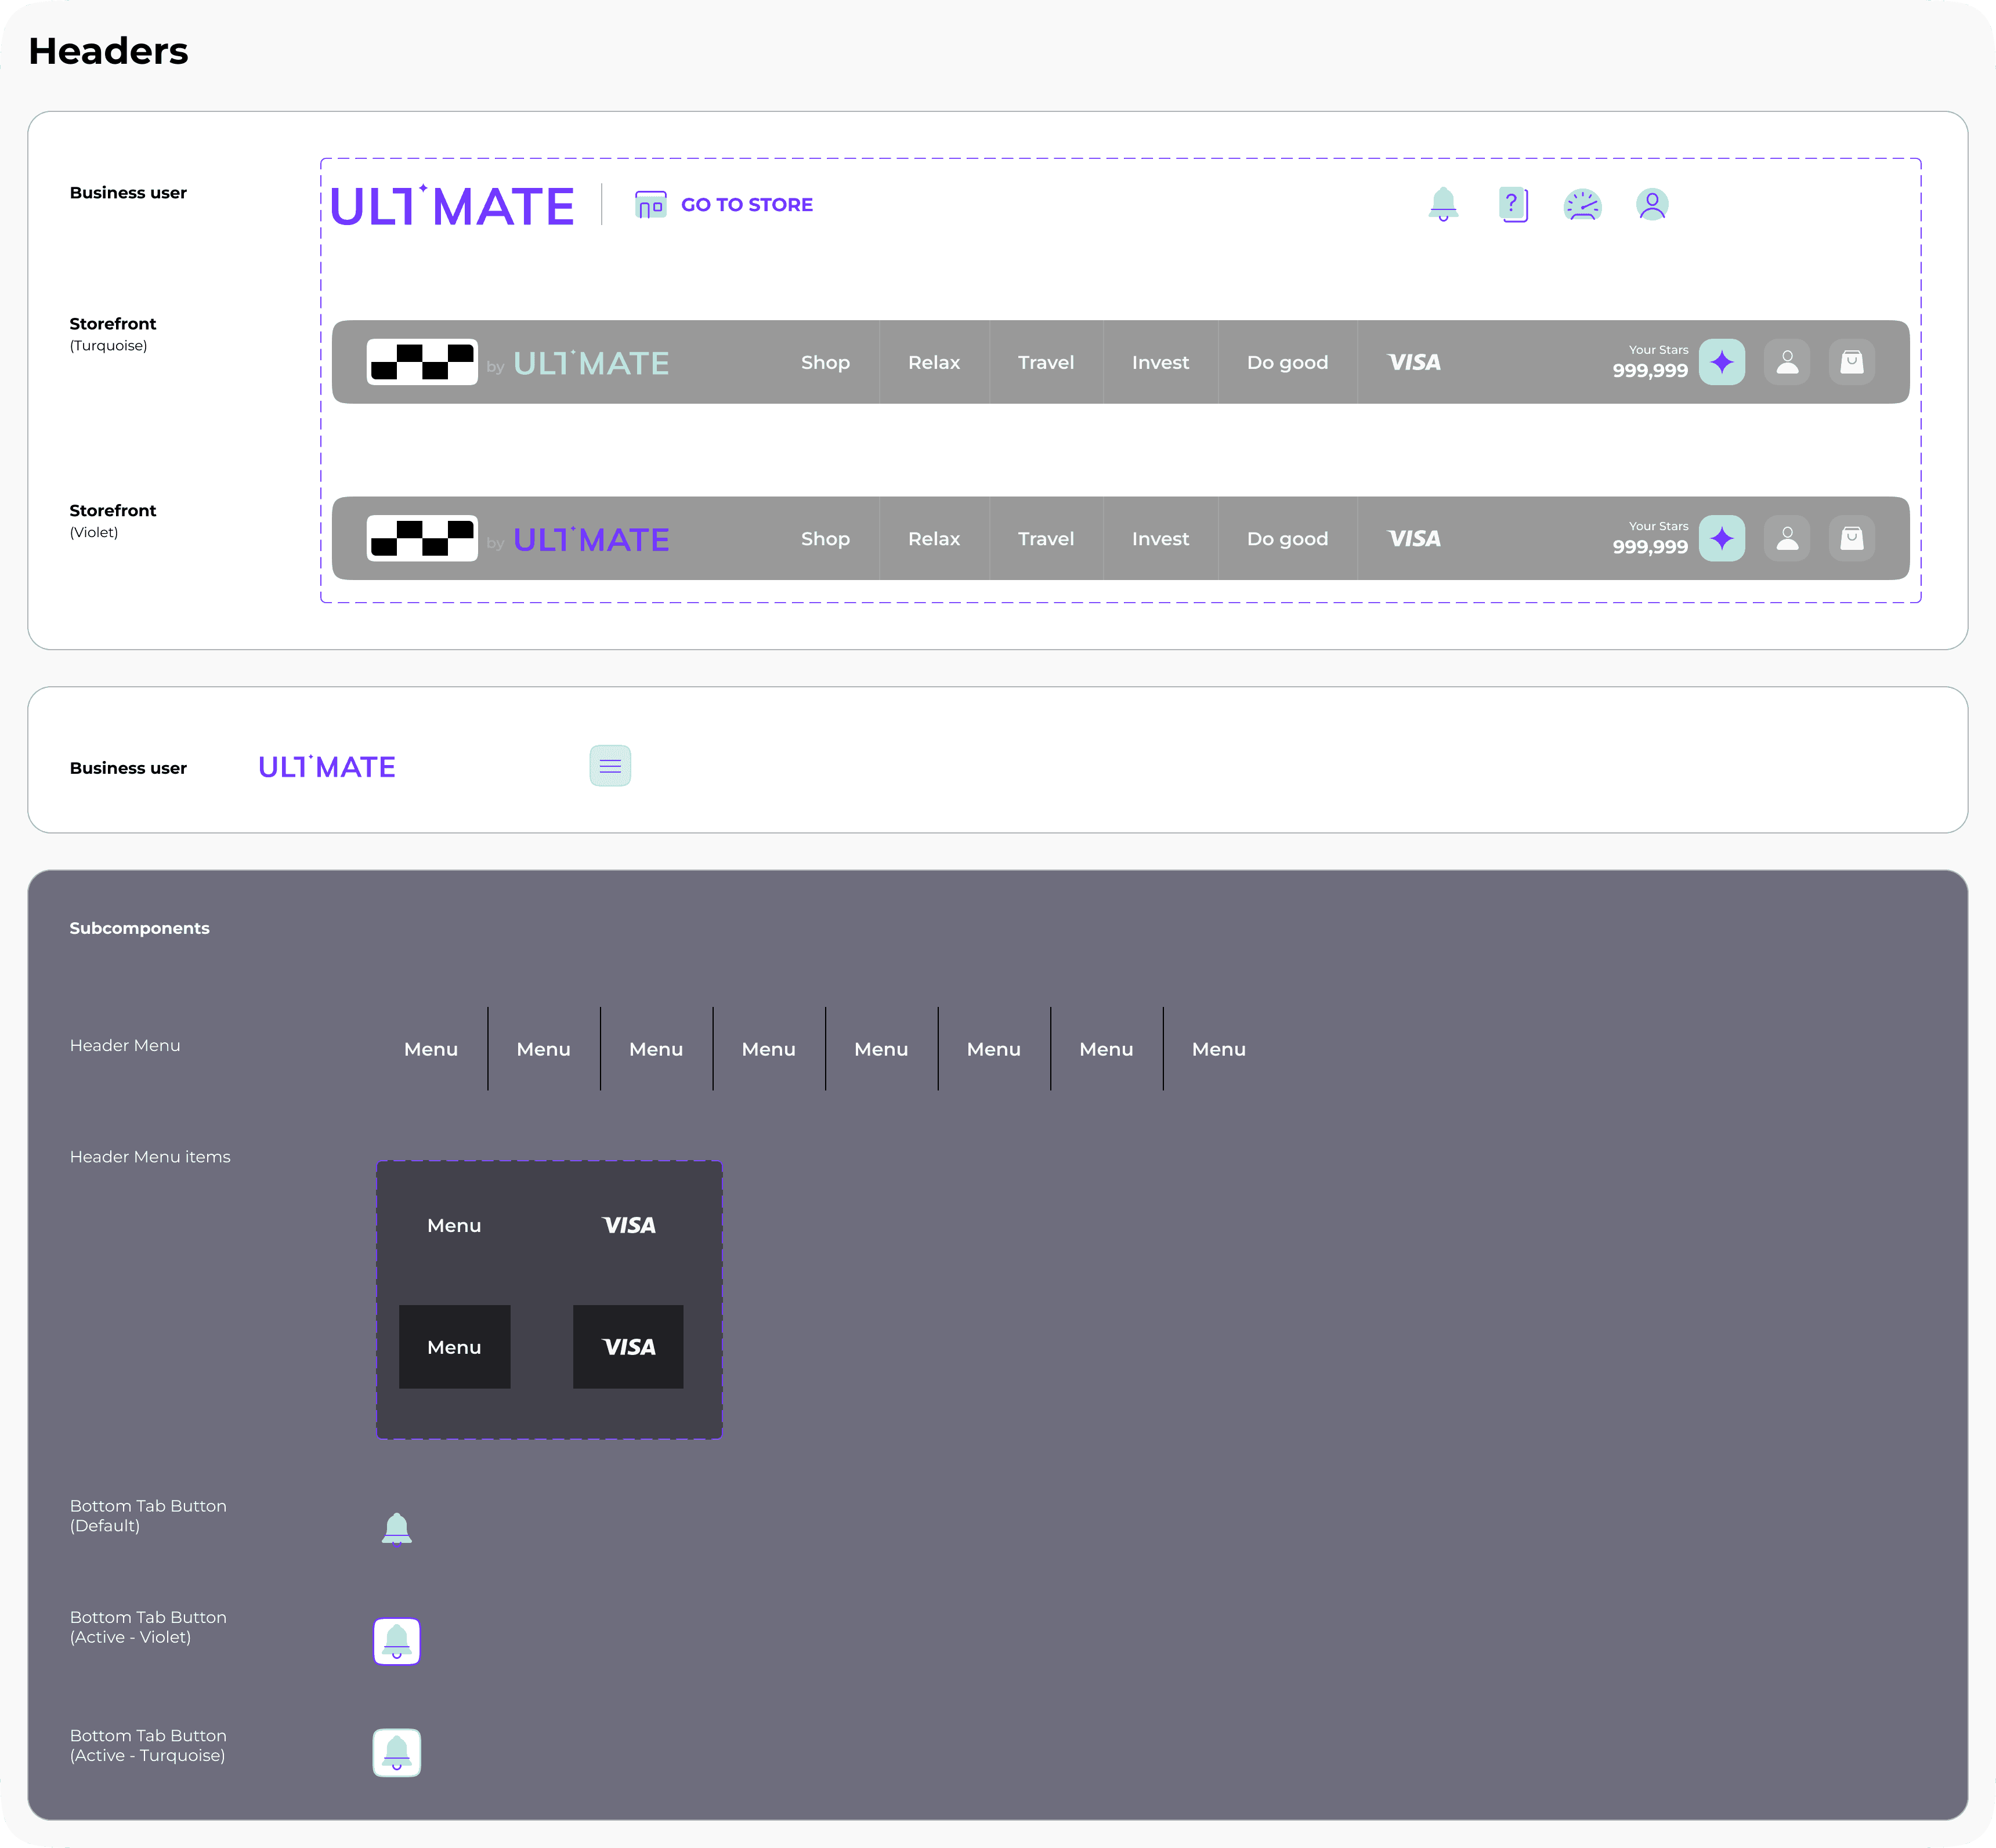1996x1848 pixels.
Task: Click the bell notification icon in business header
Action: pos(1442,204)
